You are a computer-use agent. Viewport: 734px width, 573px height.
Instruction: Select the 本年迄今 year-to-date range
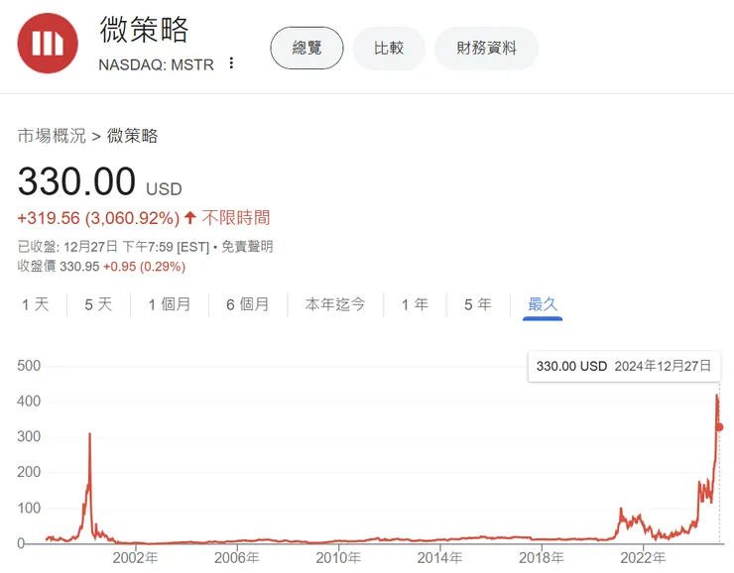point(335,304)
